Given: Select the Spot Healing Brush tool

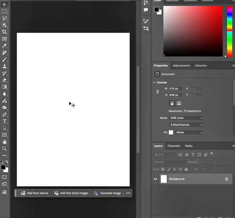Looking at the screenshot, I should click(4, 53).
